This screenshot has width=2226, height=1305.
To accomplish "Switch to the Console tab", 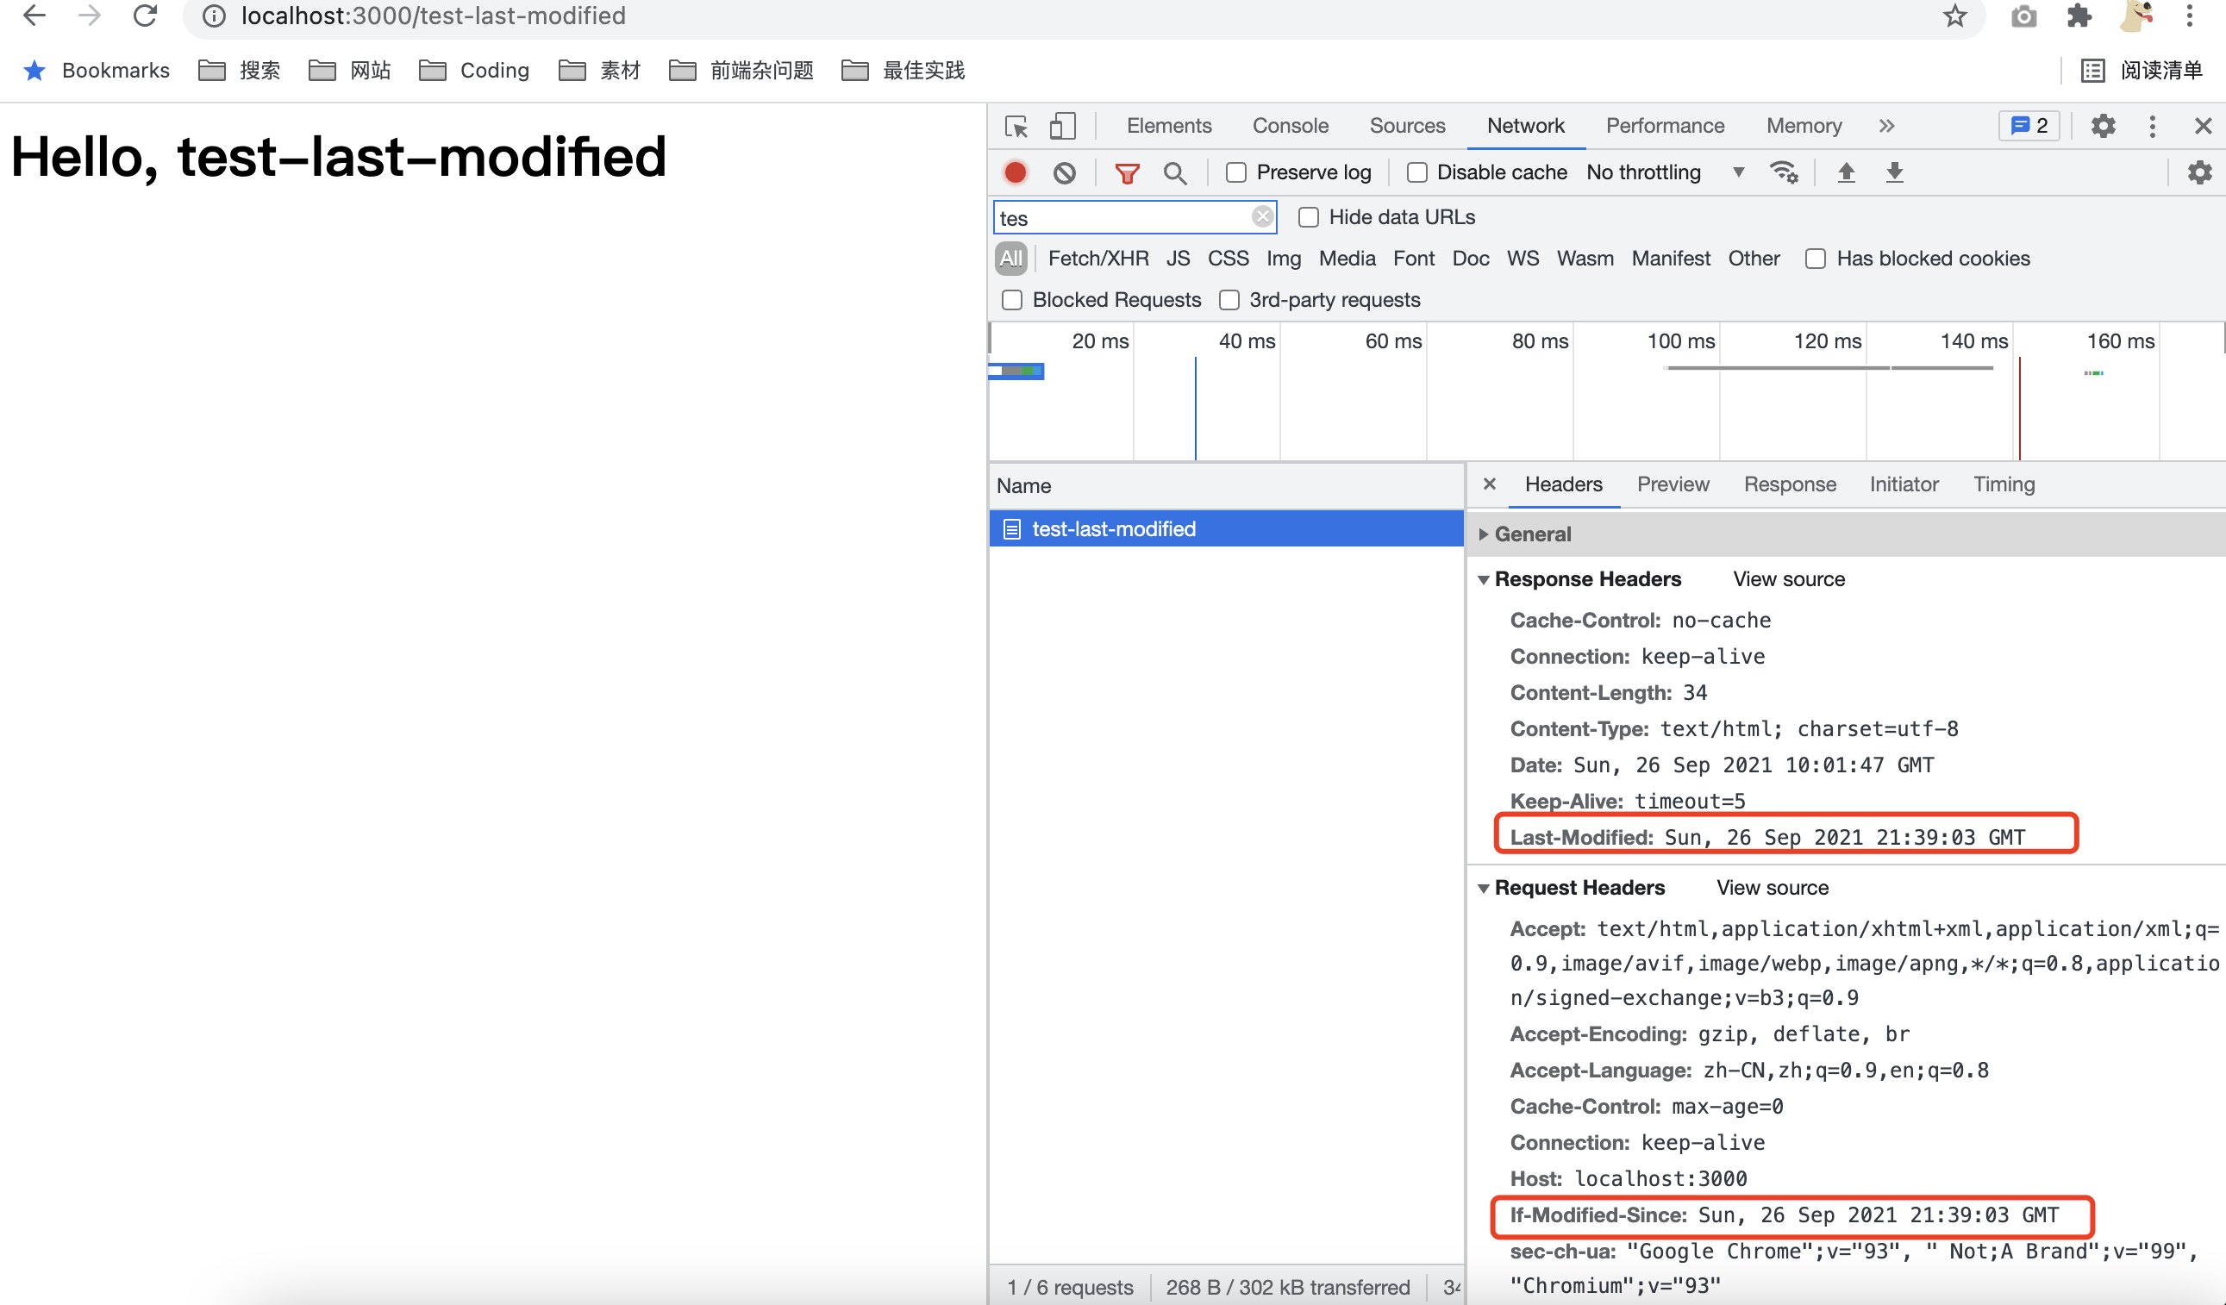I will [x=1290, y=126].
